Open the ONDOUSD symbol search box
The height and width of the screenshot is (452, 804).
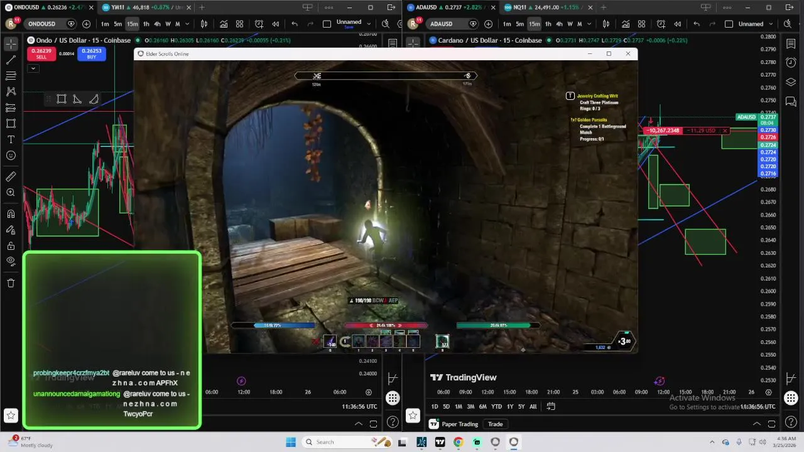coord(50,24)
